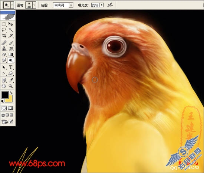This screenshot has width=204, height=173.
Task: Select the Brush tool
Action: tap(11, 43)
